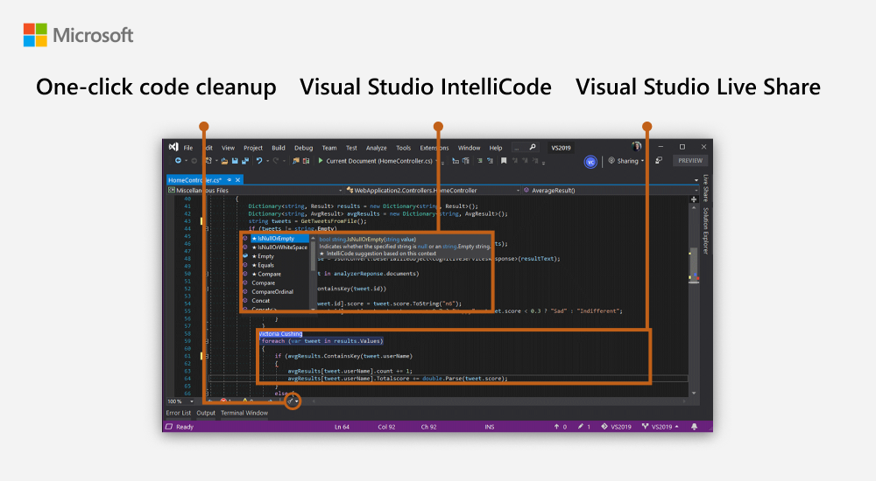Screen dimensions: 876x481
Task: Open the Sharing dropdown
Action: (630, 161)
